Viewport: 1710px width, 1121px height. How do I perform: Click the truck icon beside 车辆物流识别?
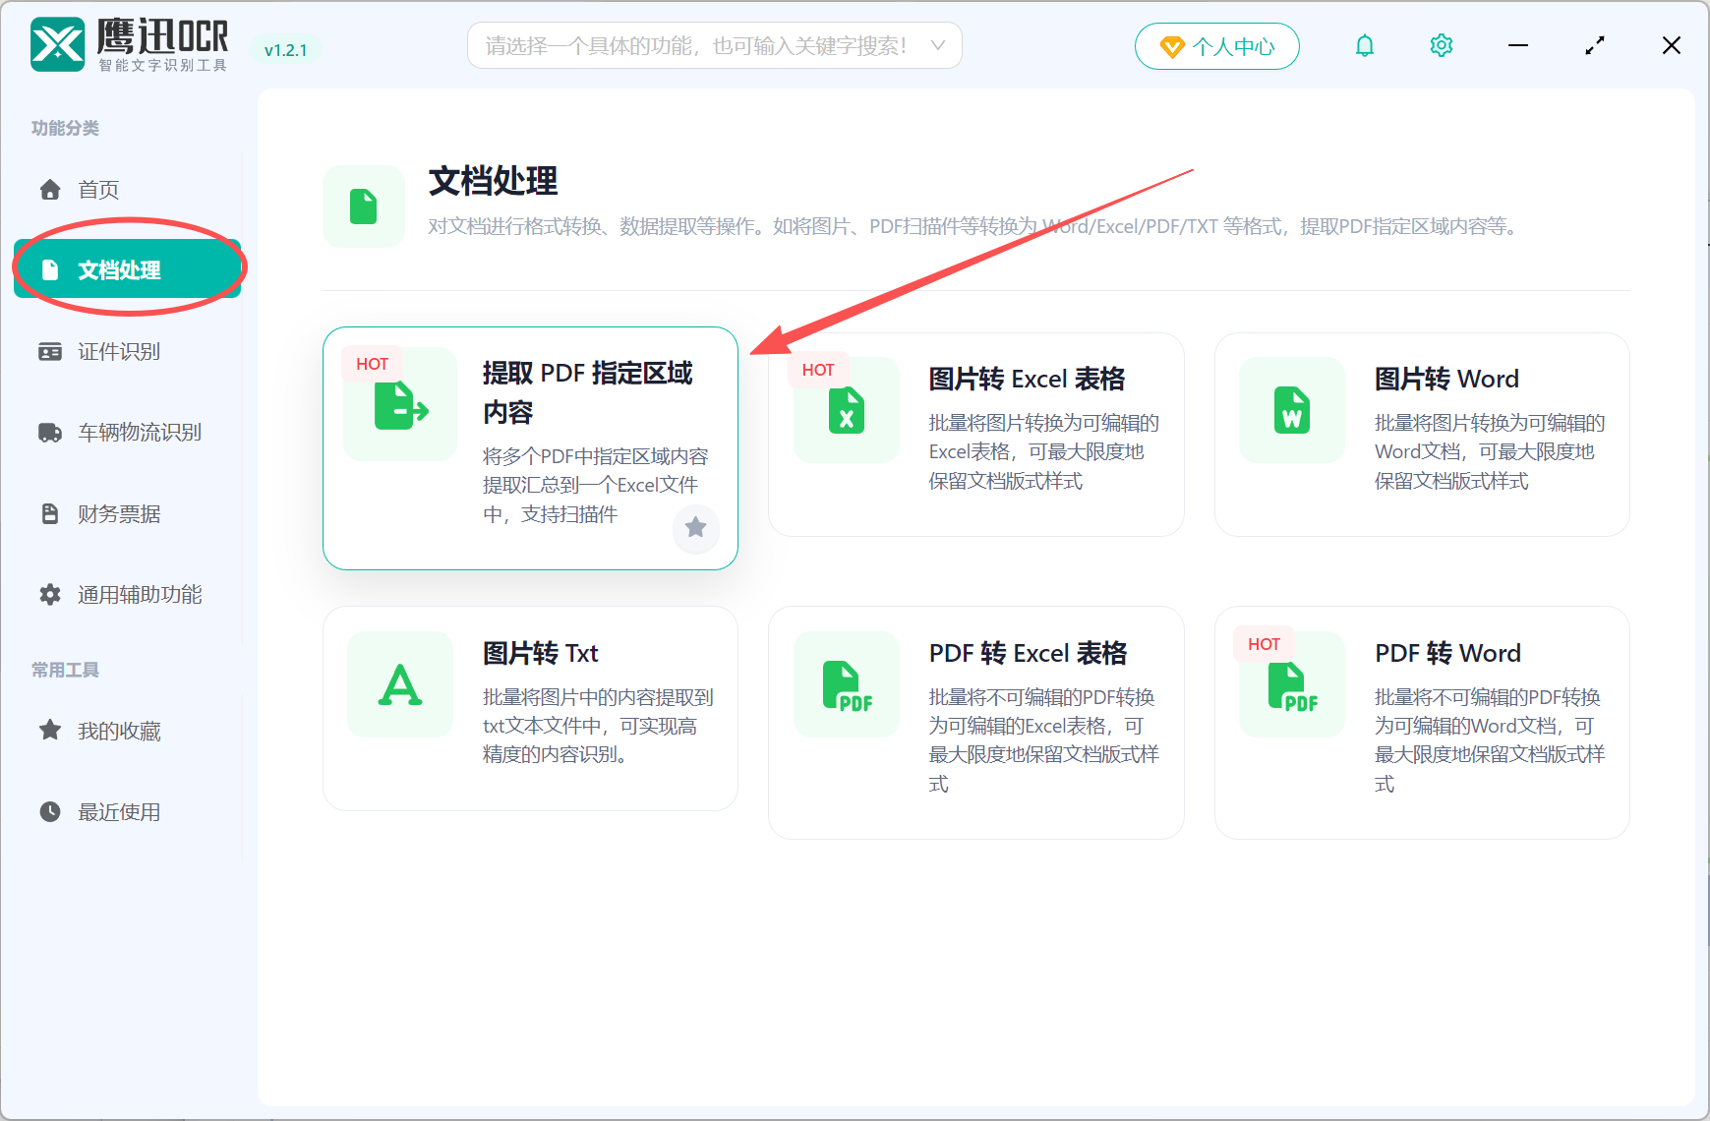tap(50, 433)
